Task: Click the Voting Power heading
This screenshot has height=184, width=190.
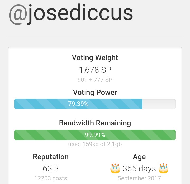Action: pos(95,93)
